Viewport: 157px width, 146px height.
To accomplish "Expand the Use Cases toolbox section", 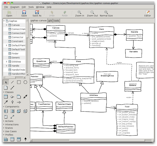I will [4, 131].
